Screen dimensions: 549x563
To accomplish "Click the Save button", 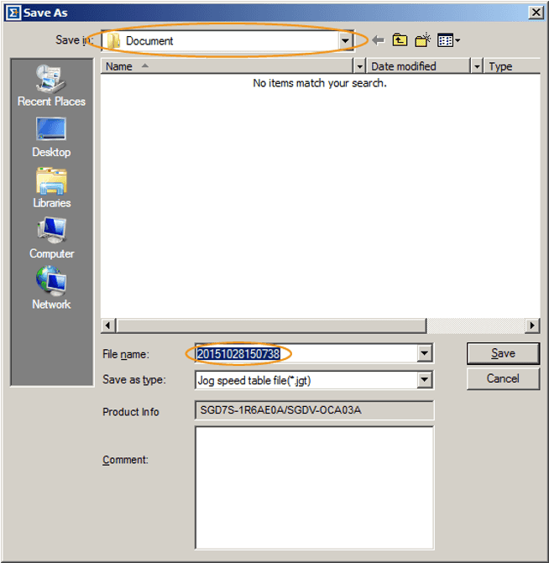I will pos(503,353).
